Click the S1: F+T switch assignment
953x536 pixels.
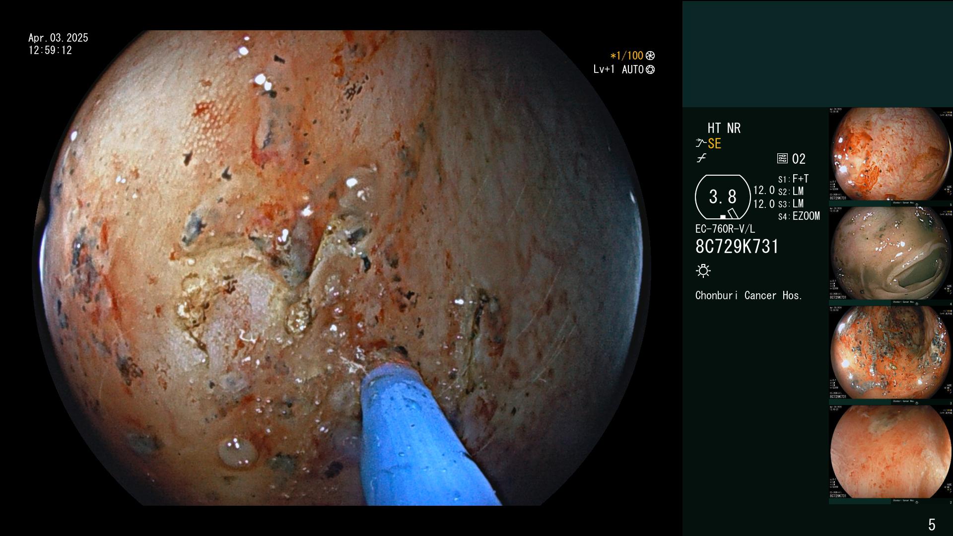(x=793, y=179)
